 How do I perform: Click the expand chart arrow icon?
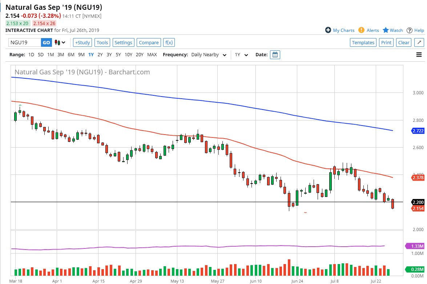tap(419, 42)
